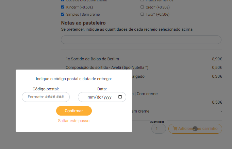The image size is (232, 149).
Task: Click Adicionar ao carrinho button text
Action: tap(198, 129)
